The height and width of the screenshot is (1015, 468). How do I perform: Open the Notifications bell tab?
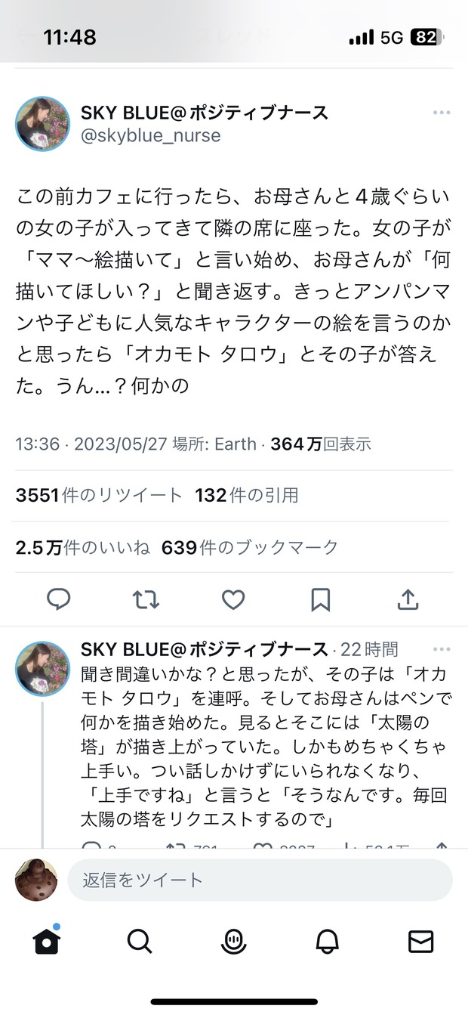327,941
